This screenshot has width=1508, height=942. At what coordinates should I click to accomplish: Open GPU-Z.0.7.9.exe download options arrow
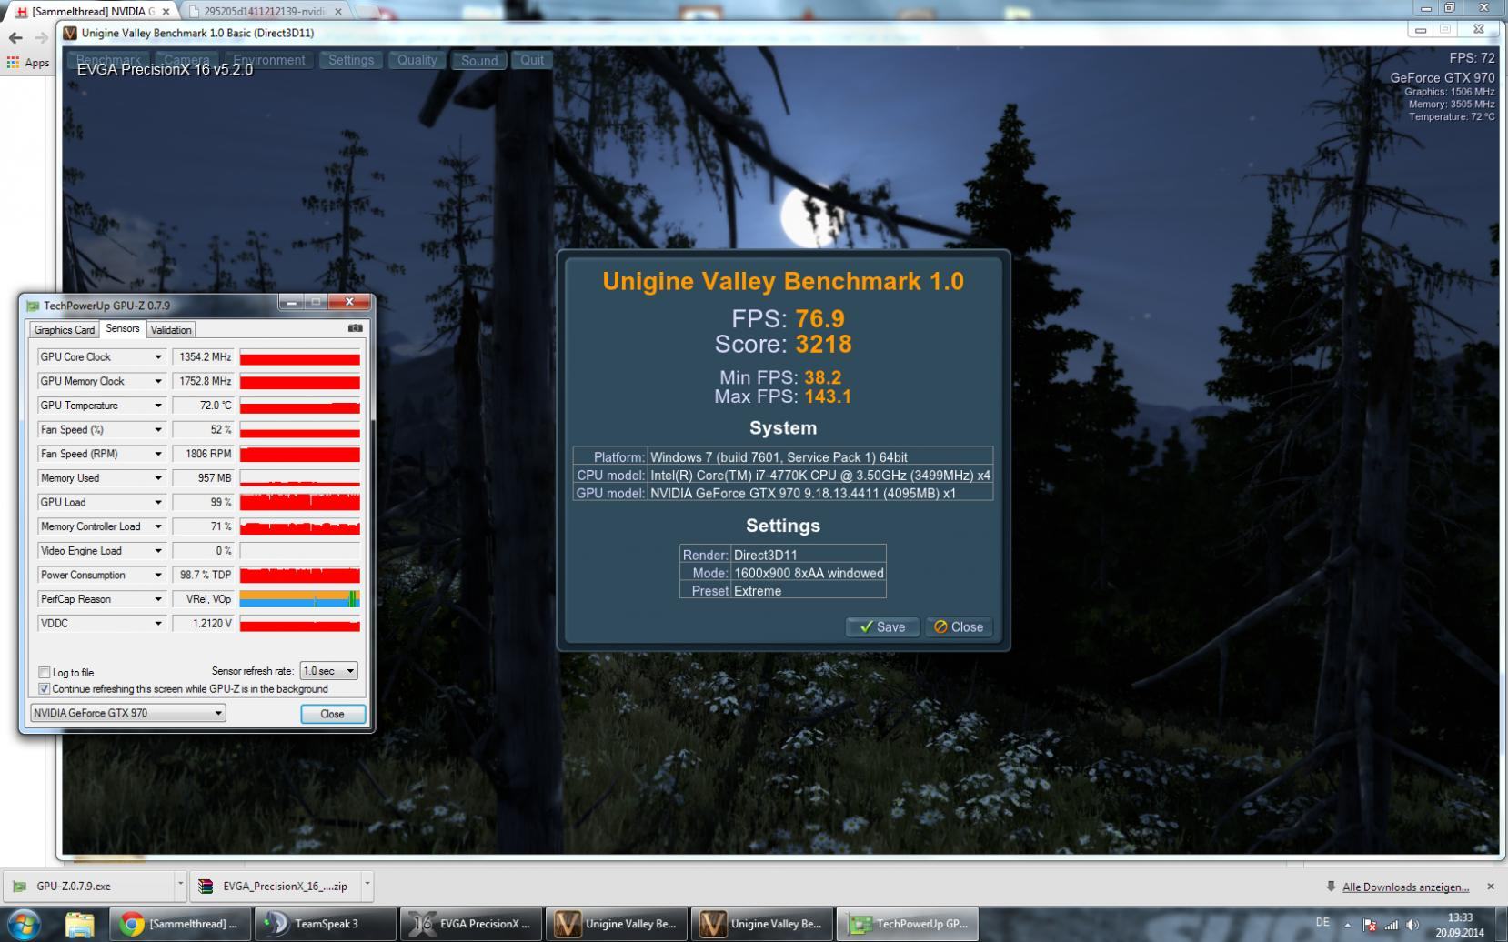pos(180,884)
